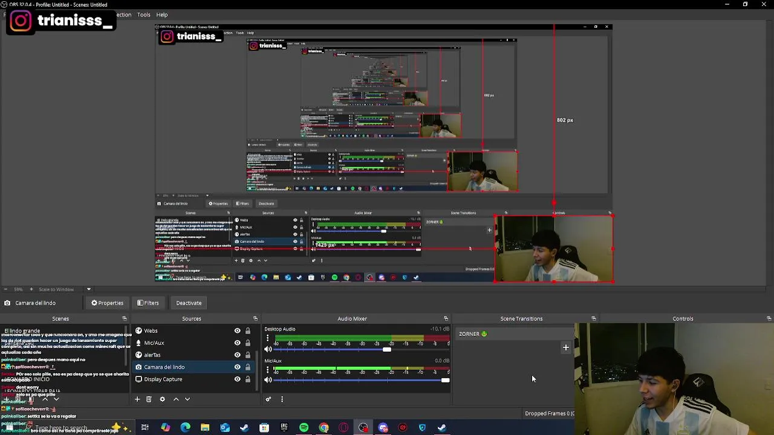Select the Display Capture source row

coord(193,379)
